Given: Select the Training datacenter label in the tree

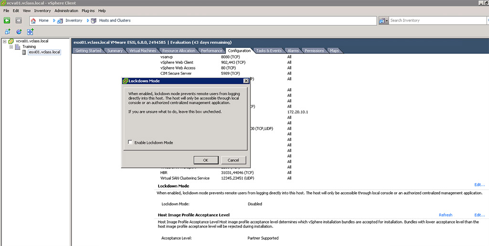Looking at the screenshot, I should (x=29, y=47).
